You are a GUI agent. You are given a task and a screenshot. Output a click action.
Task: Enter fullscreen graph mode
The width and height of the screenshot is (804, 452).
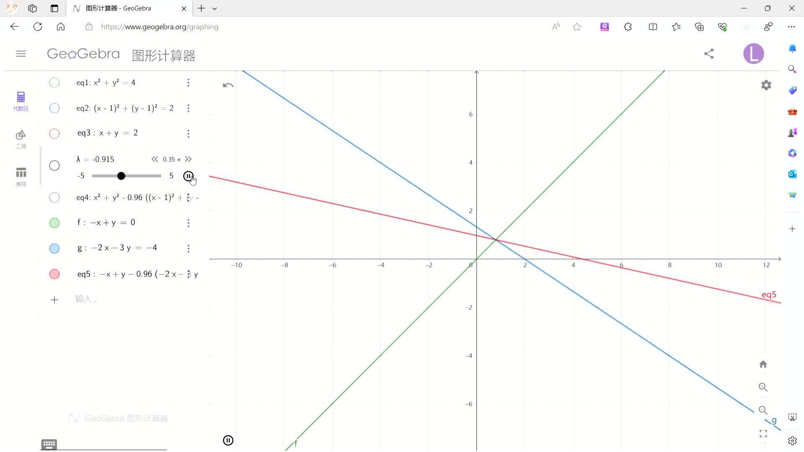(x=763, y=434)
